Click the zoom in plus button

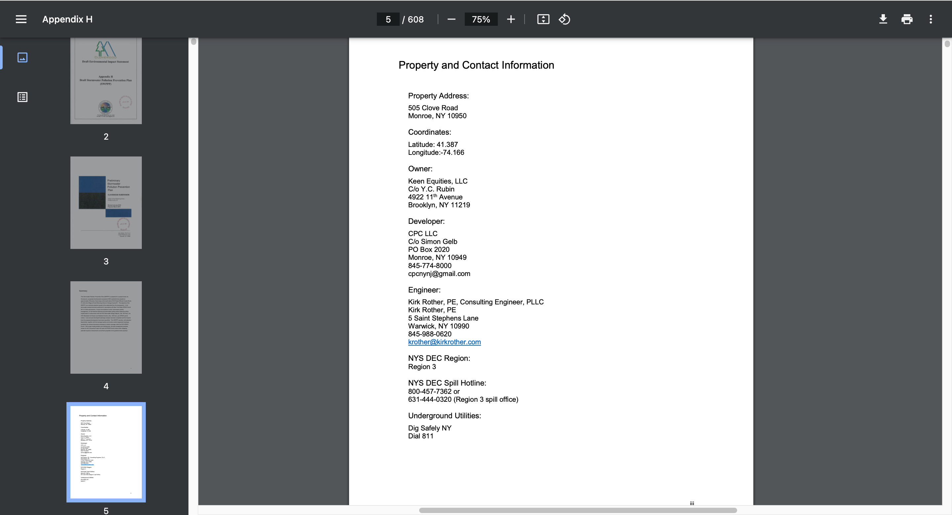[x=511, y=19]
